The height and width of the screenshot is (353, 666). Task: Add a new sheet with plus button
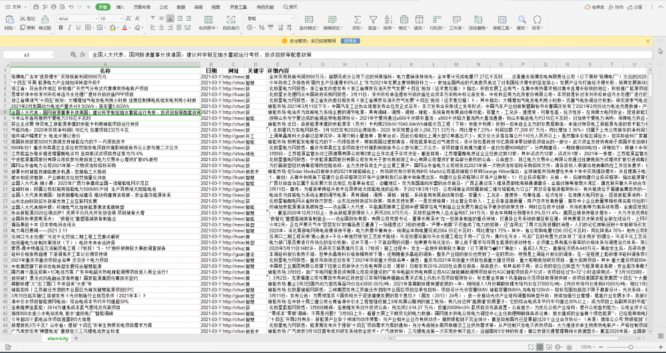(x=76, y=338)
